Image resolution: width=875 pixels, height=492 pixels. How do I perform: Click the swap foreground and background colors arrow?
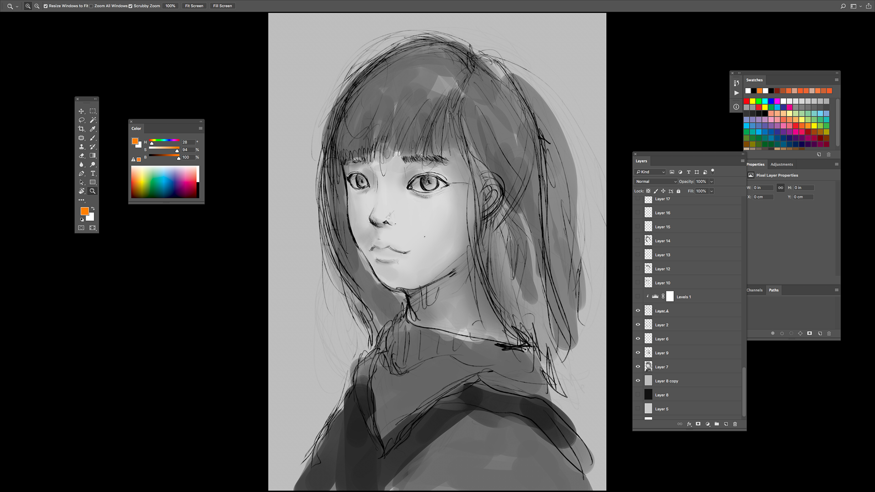pyautogui.click(x=93, y=208)
